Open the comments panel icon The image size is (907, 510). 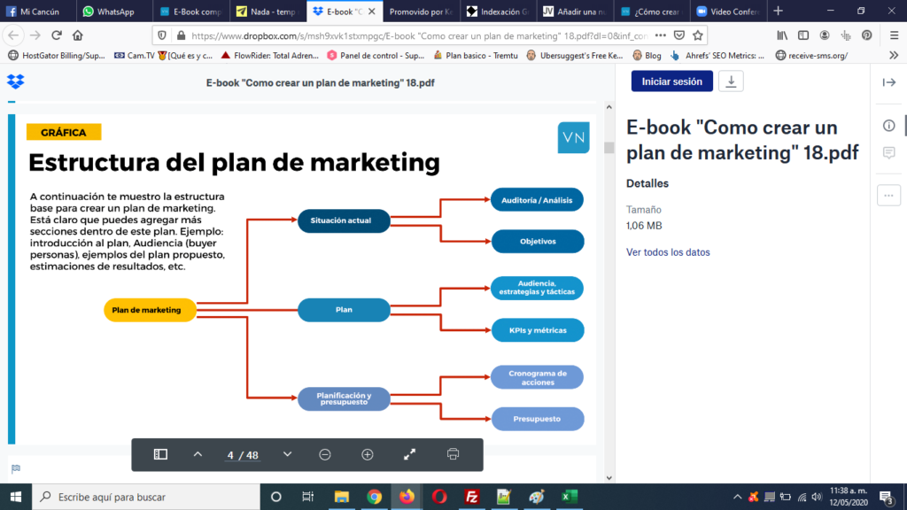pos(888,153)
